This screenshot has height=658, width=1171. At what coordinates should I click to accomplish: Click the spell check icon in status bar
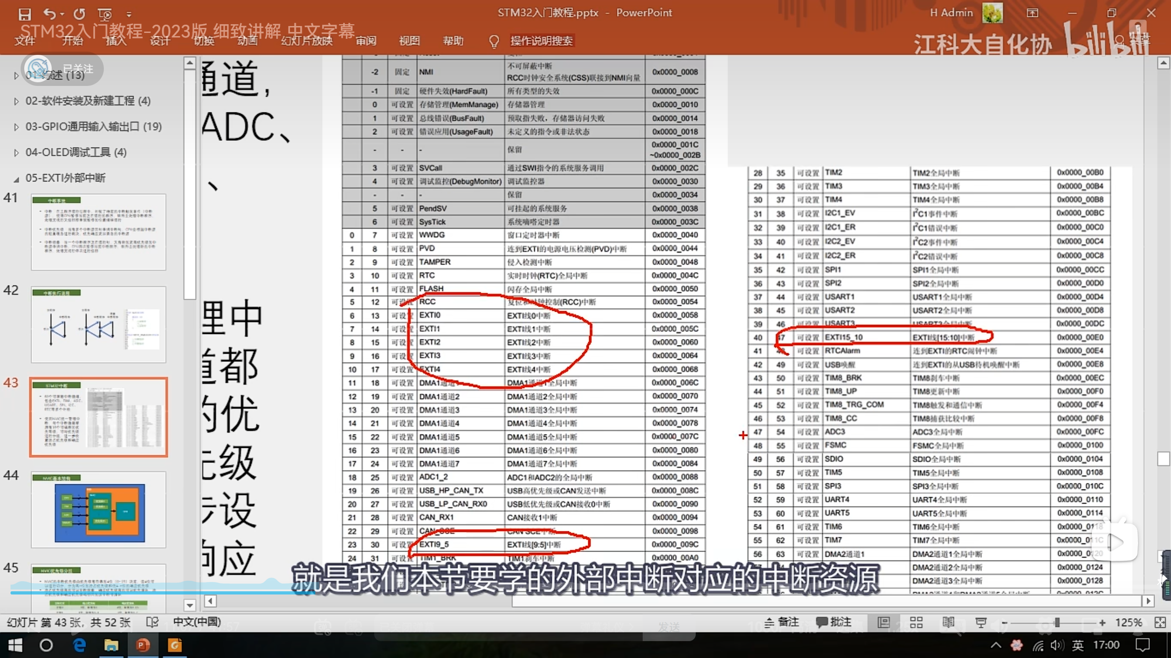(152, 622)
